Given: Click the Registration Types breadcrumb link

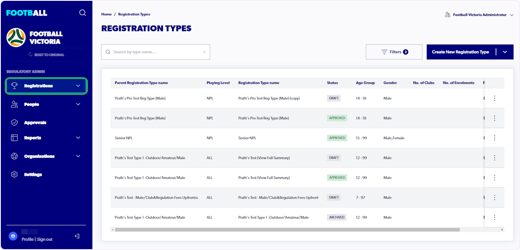Looking at the screenshot, I should point(134,14).
